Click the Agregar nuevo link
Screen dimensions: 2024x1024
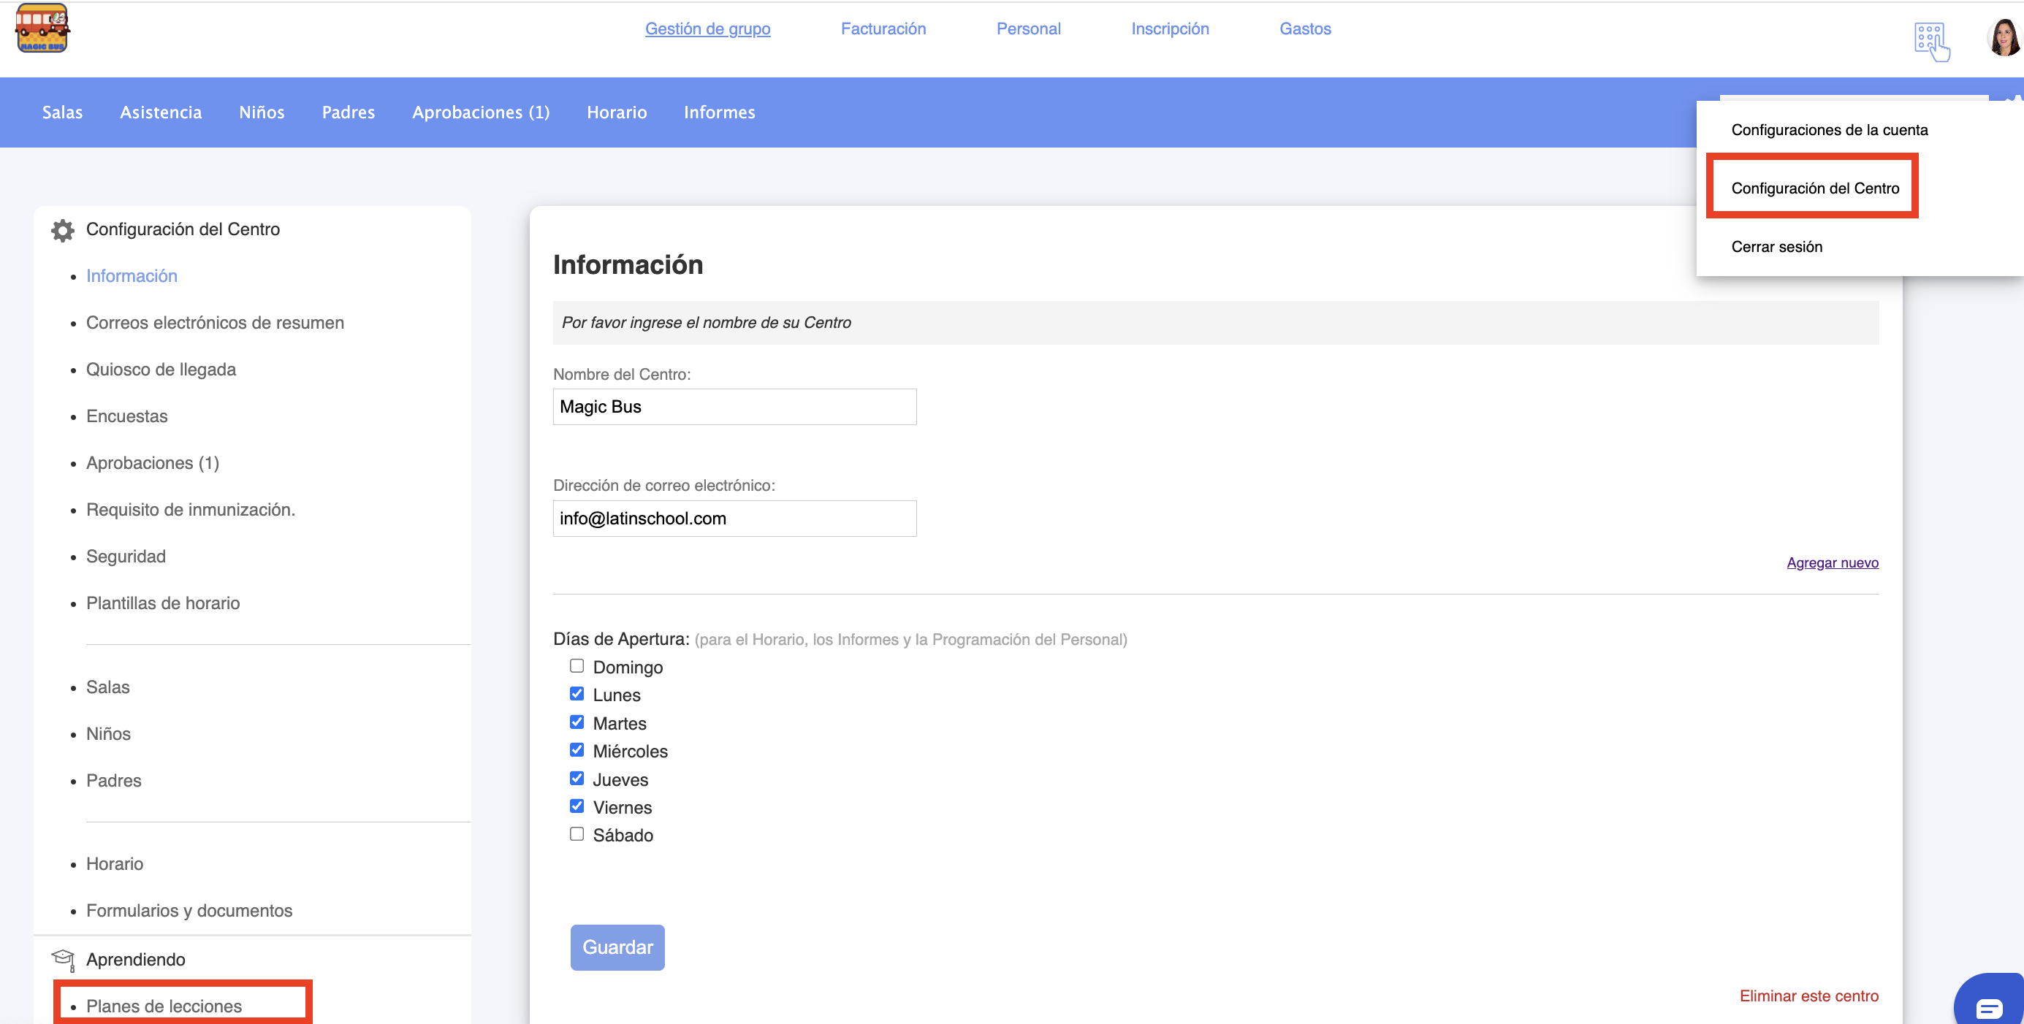[1832, 562]
